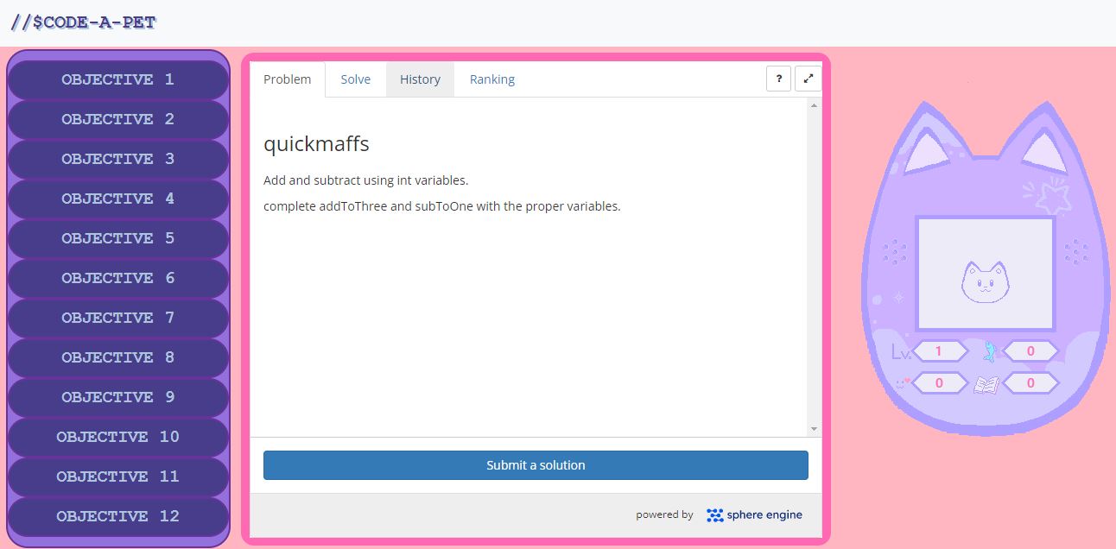Click the happiness counter value 0
The image size is (1116, 549).
pos(940,382)
